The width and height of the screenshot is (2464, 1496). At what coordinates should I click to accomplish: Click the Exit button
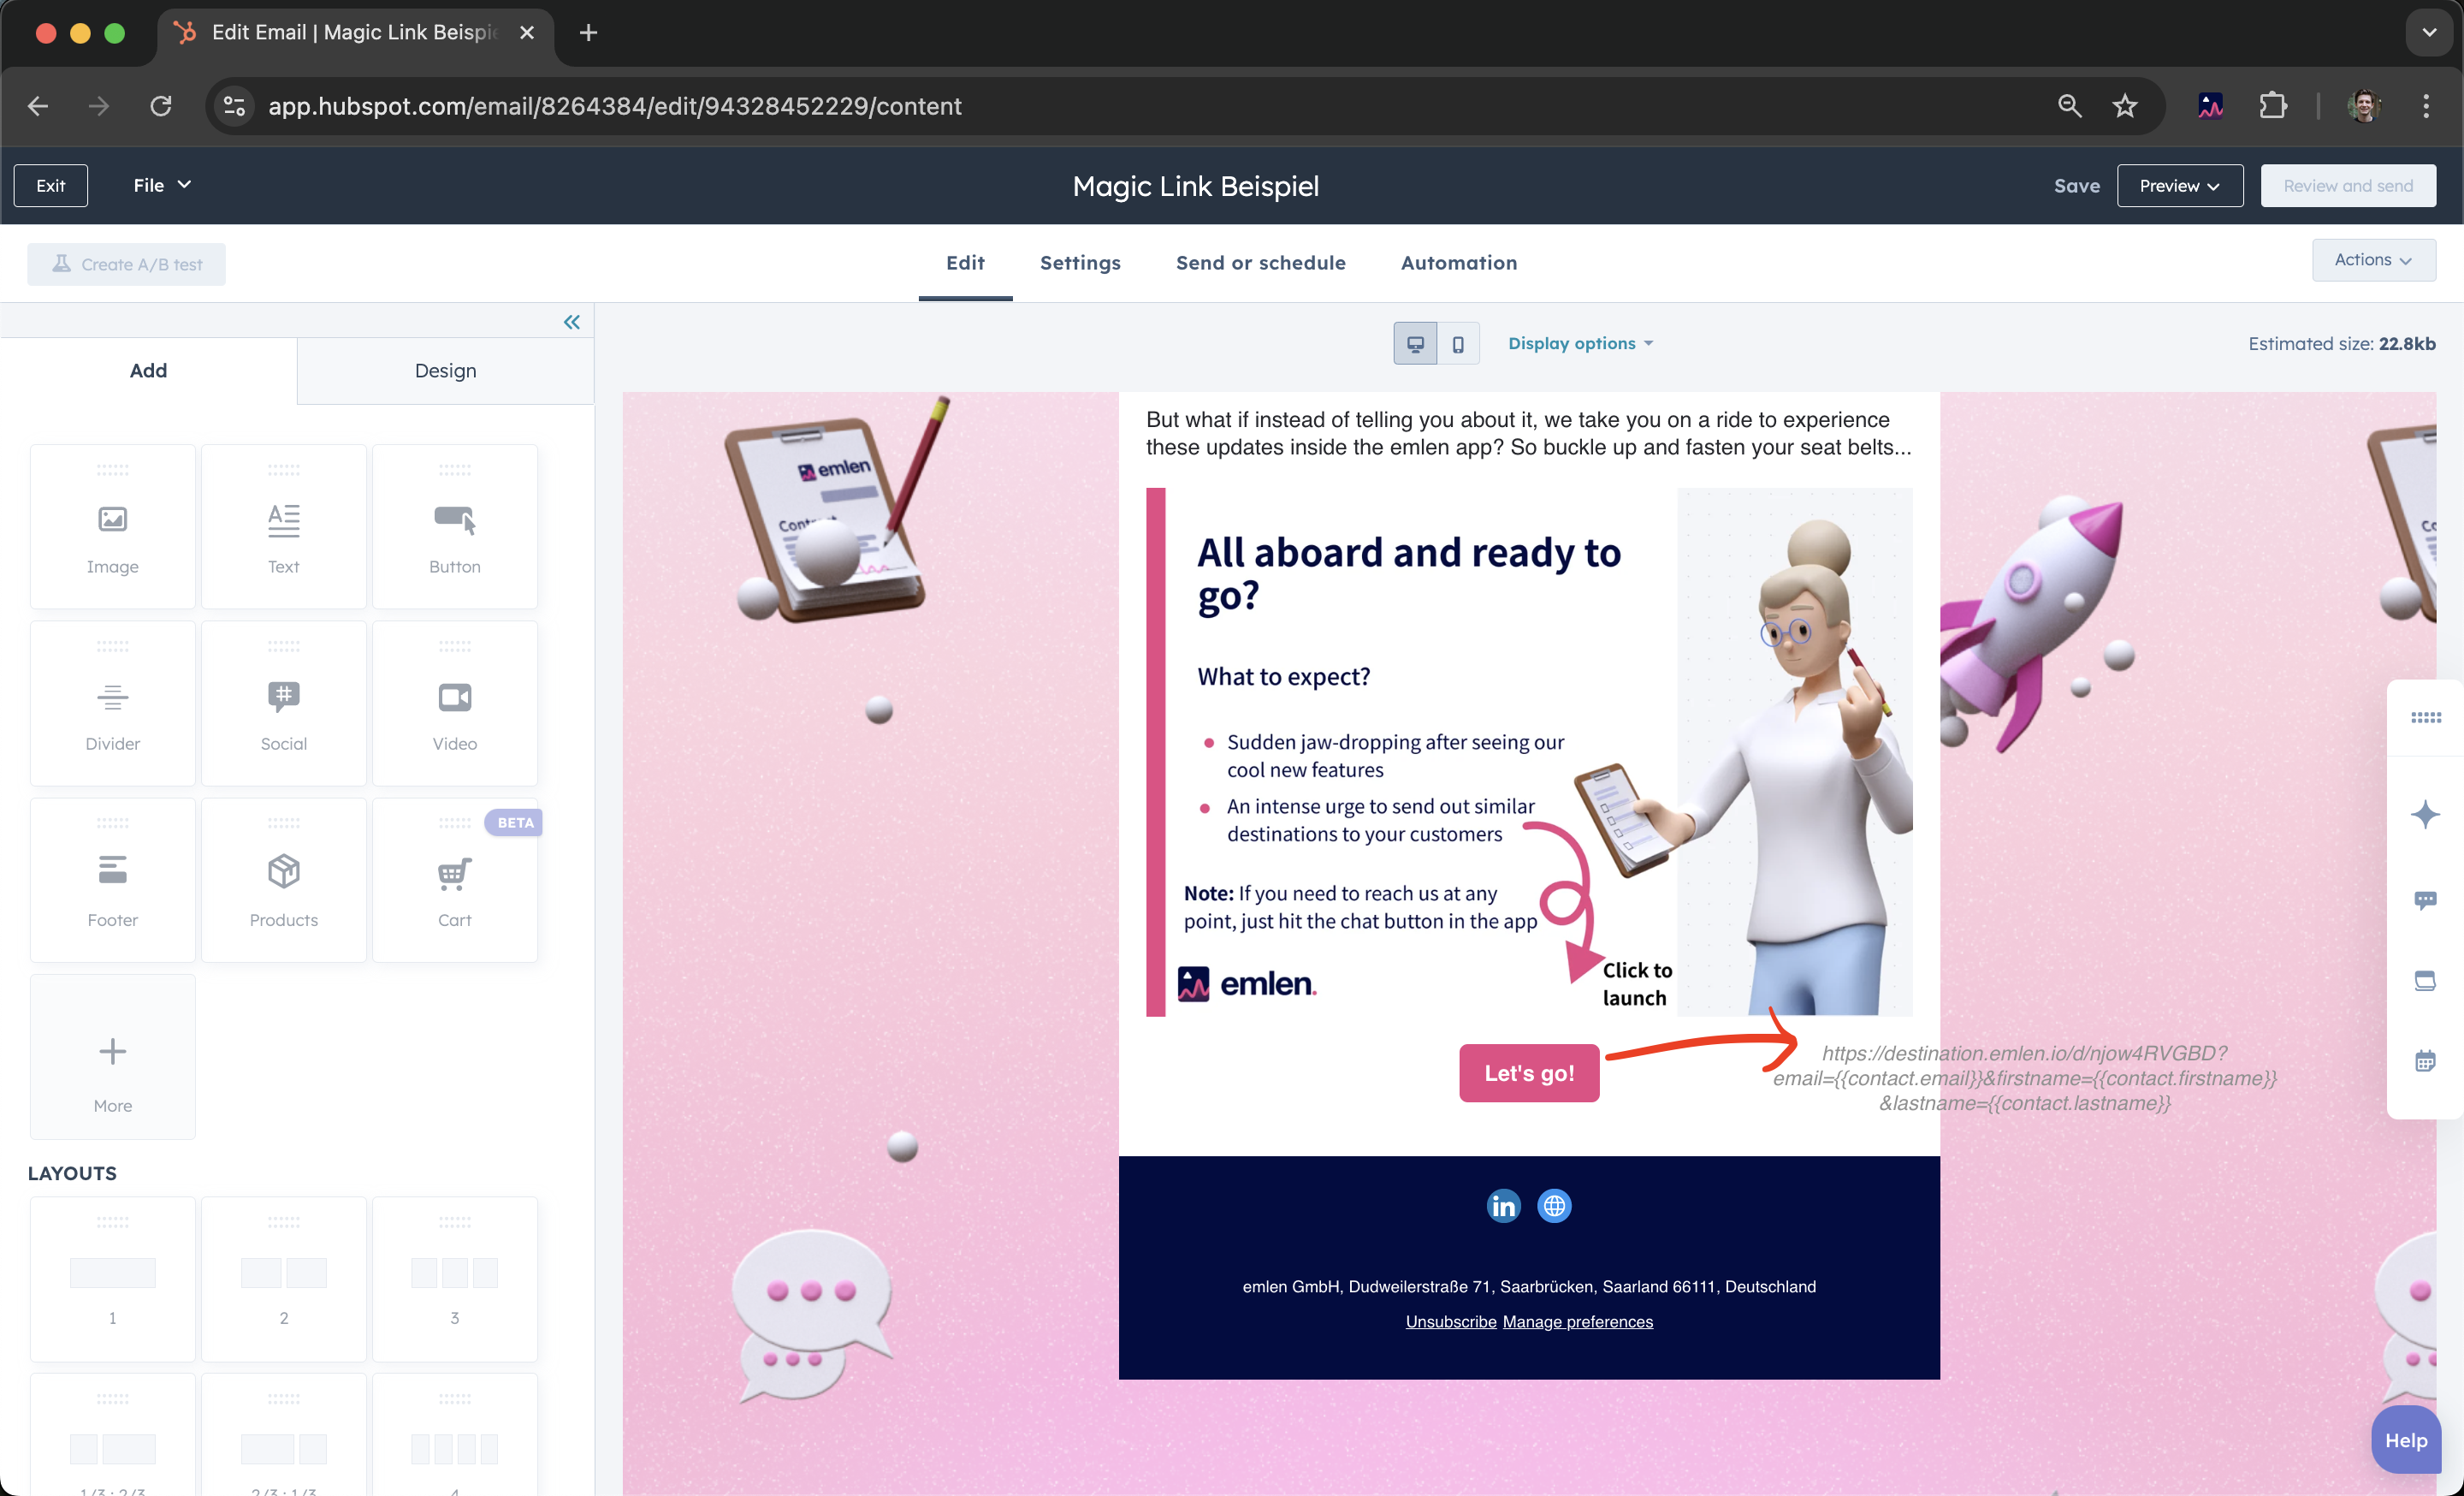click(x=50, y=186)
